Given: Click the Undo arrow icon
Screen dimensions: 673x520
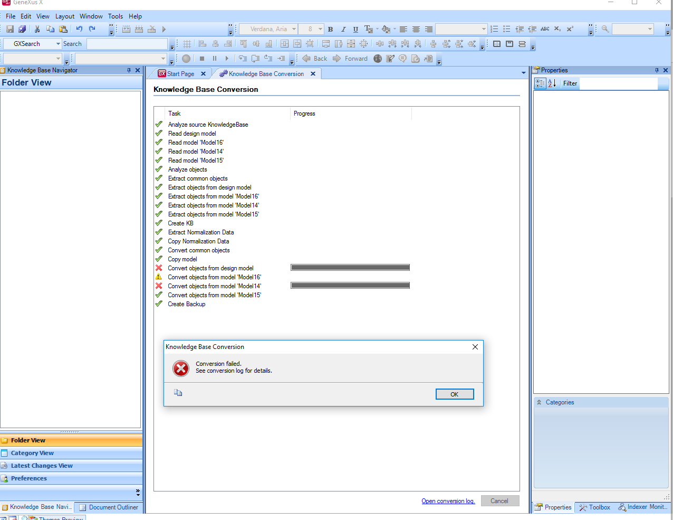Looking at the screenshot, I should pos(79,29).
